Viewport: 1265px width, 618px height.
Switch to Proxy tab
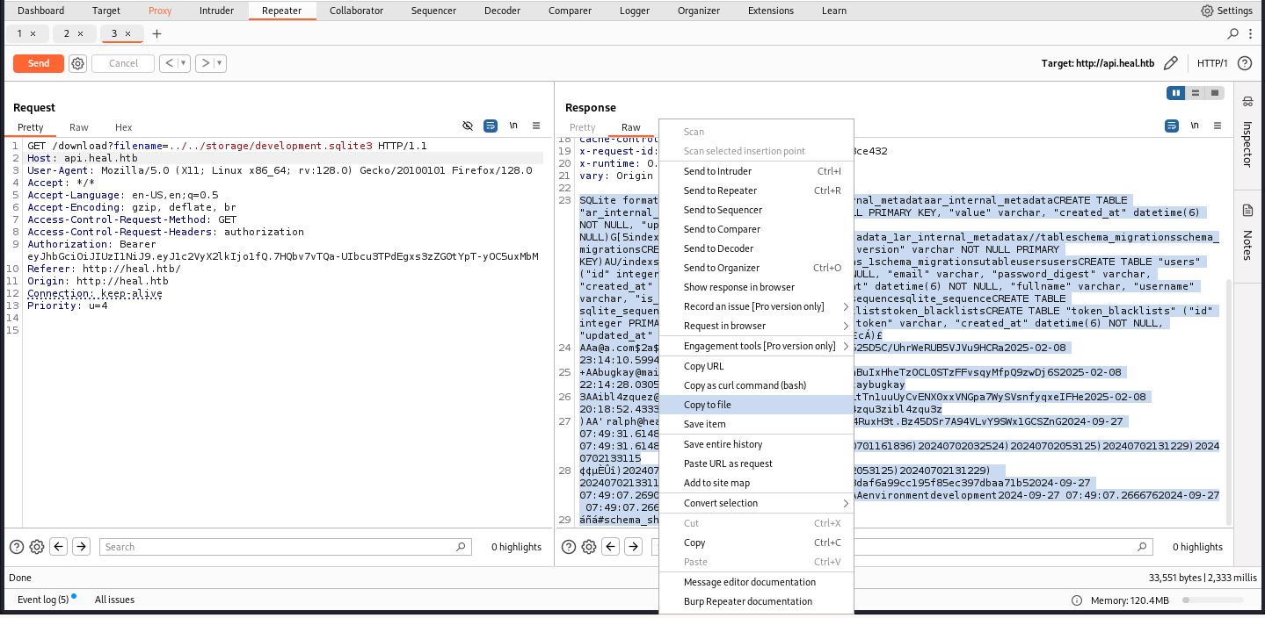(160, 11)
